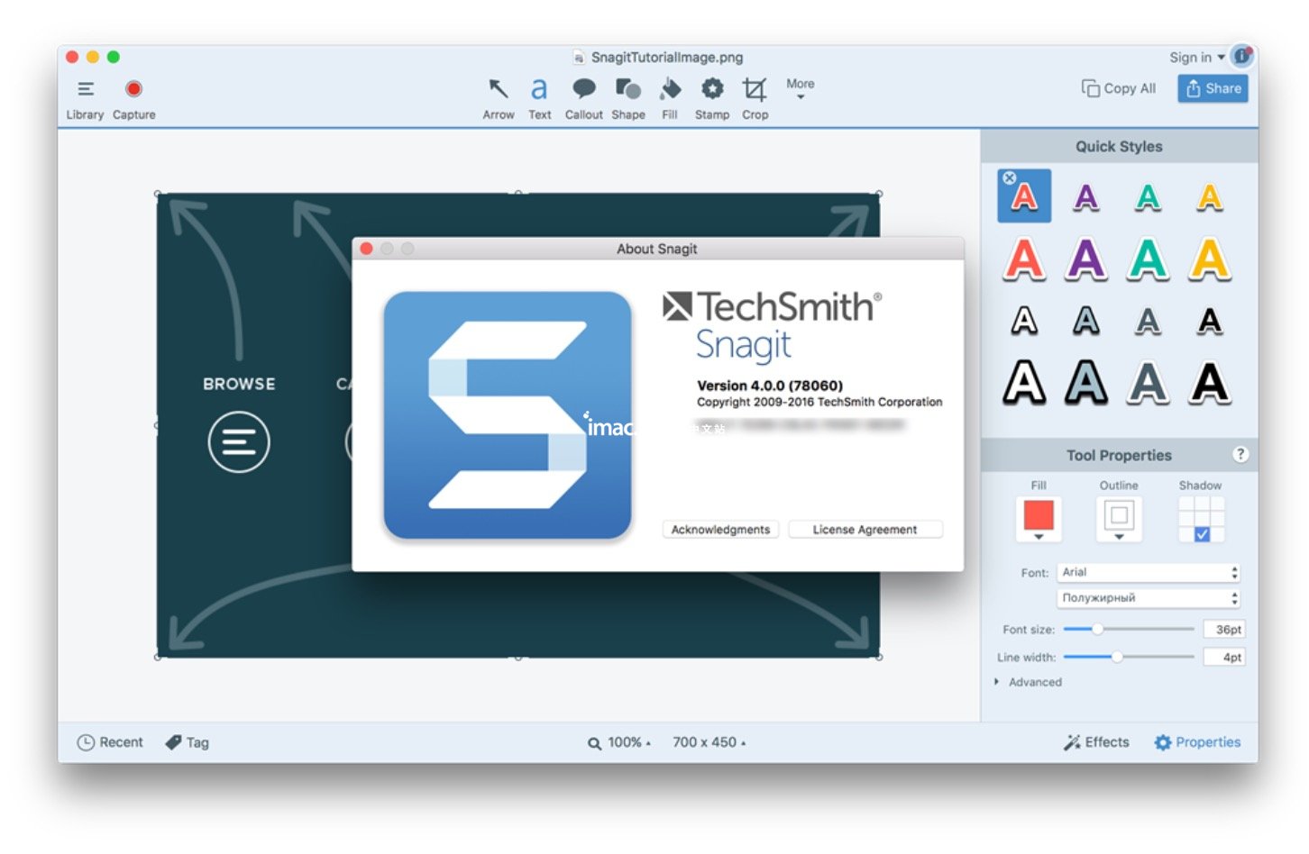Open the 700 x 450 size menu

click(x=709, y=742)
